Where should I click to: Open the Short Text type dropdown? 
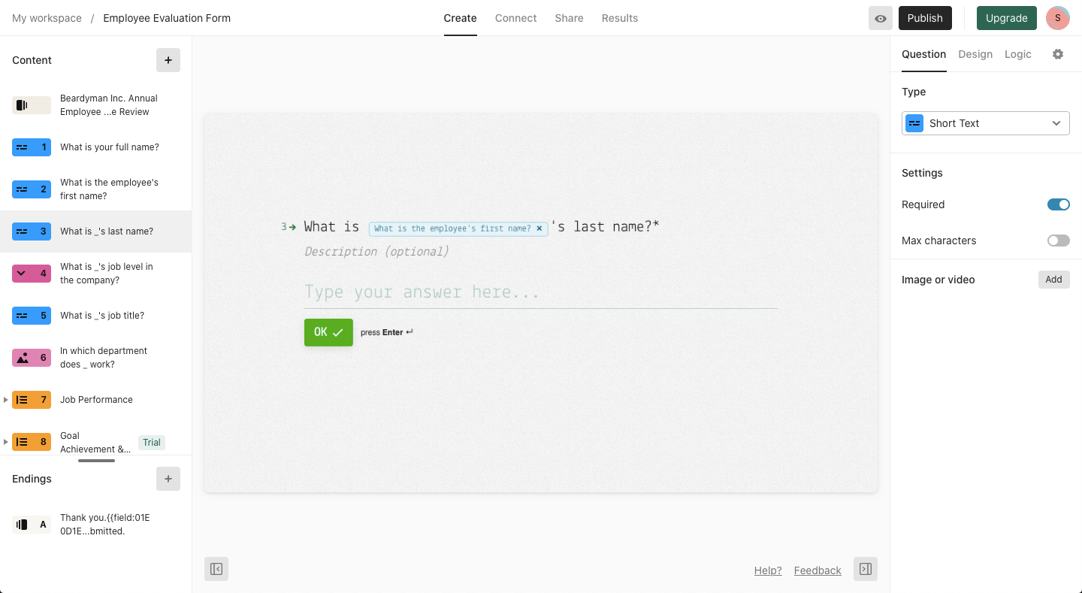click(985, 123)
